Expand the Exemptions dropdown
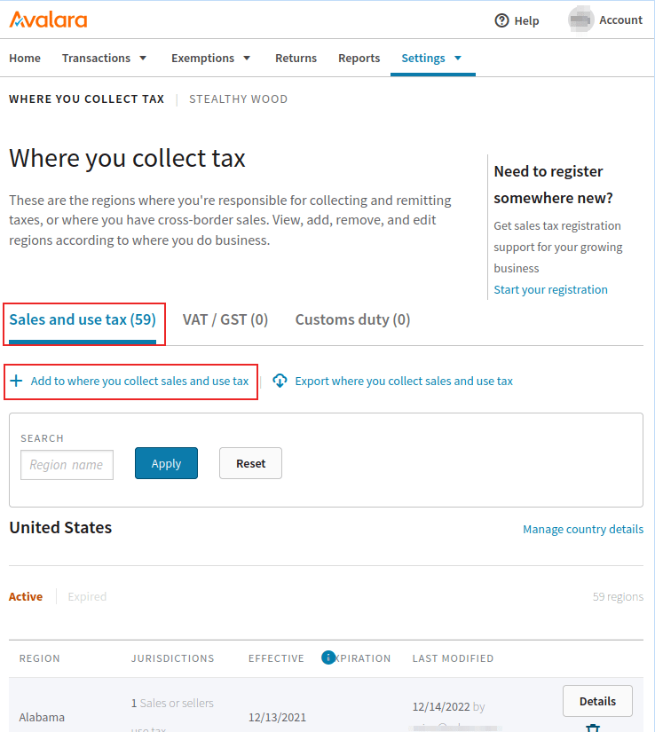655x732 pixels. tap(210, 57)
